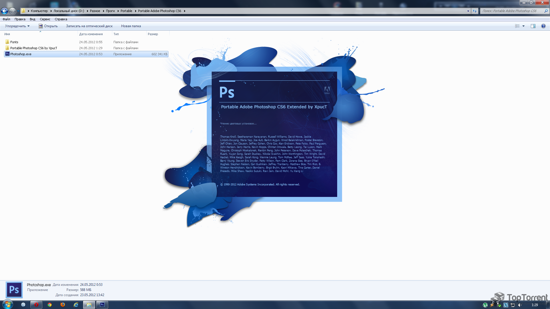Sort by the Тип column header
The width and height of the screenshot is (550, 309).
point(129,34)
